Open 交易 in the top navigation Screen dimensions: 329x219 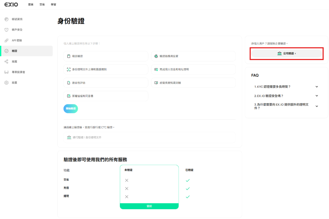pos(42,5)
